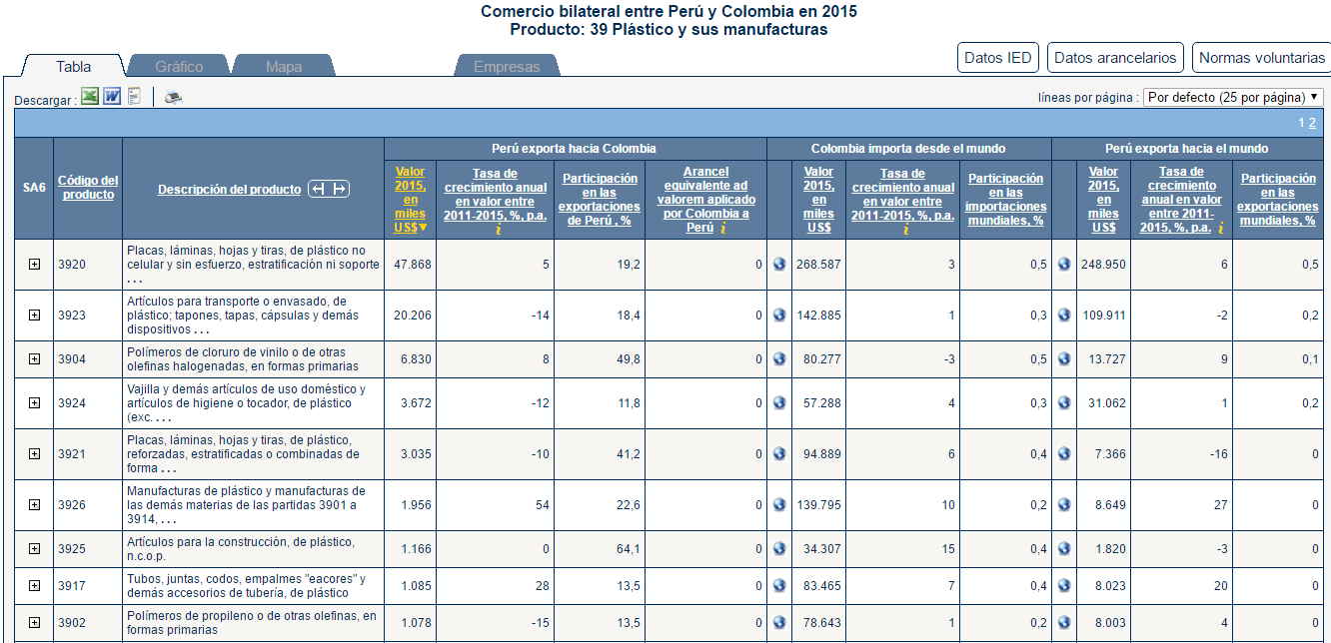Expand product row 3923
This screenshot has width=1331, height=643.
click(34, 316)
